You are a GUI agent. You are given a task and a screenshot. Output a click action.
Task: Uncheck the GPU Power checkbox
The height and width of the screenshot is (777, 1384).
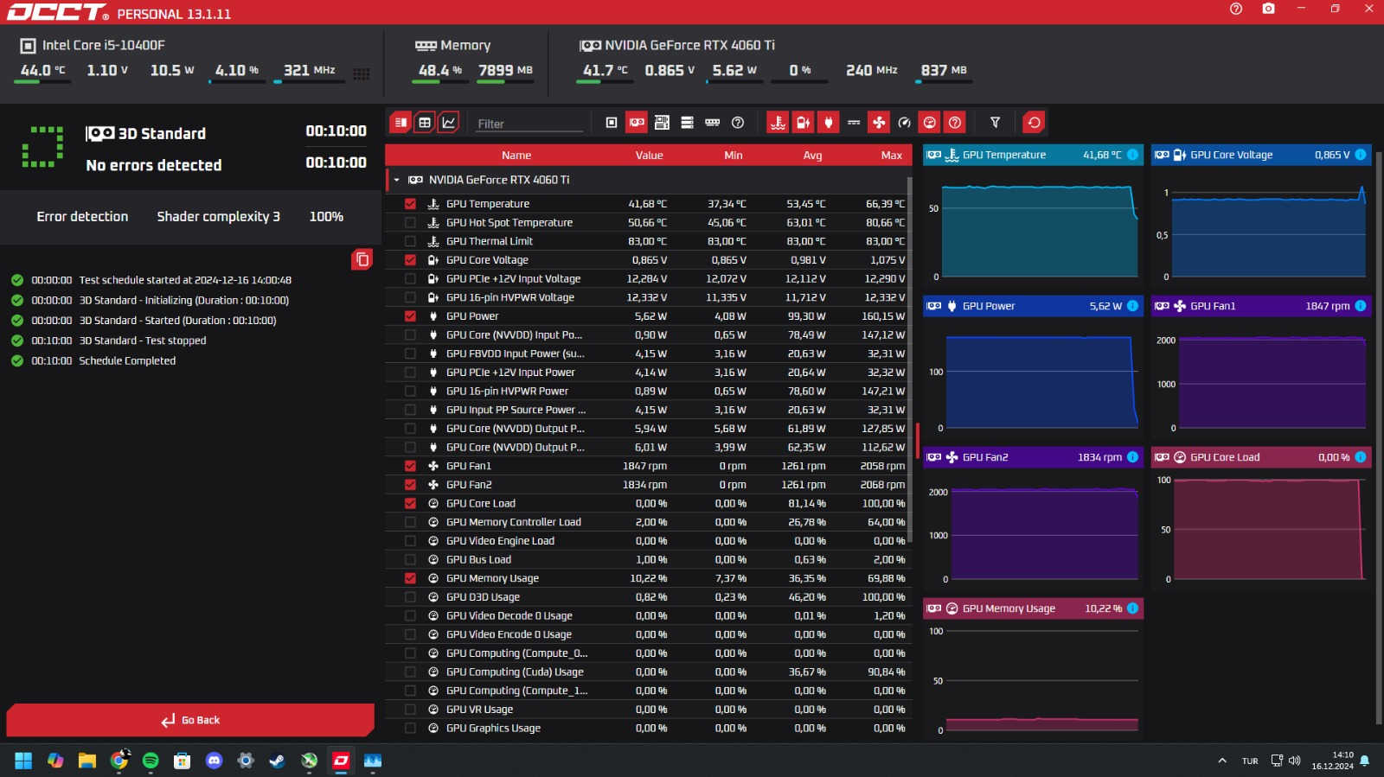pyautogui.click(x=410, y=316)
